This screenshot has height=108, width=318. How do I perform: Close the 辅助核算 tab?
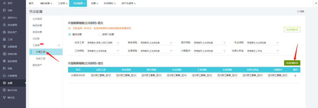pyautogui.click(x=51, y=4)
